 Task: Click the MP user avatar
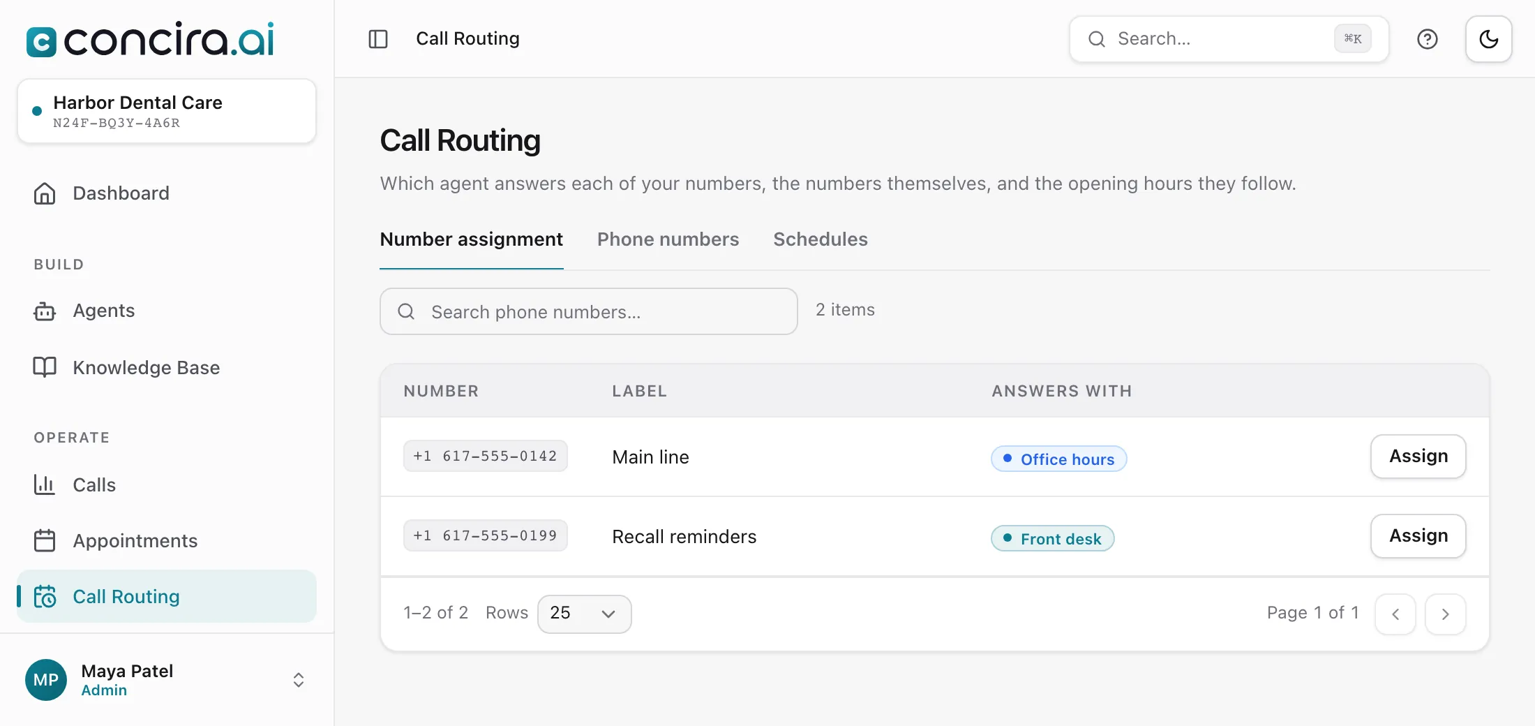click(46, 680)
